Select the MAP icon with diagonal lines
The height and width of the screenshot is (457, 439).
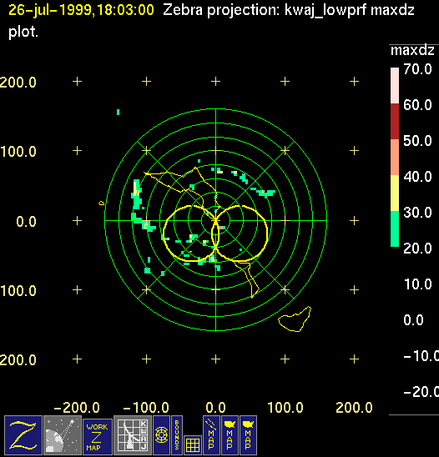[x=211, y=435]
